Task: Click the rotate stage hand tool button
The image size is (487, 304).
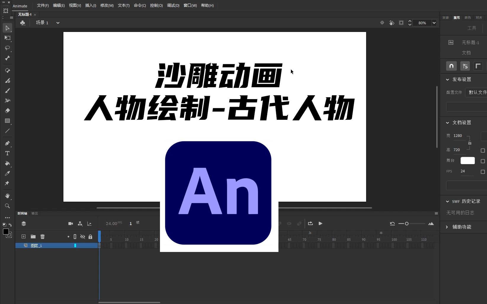Action: point(392,23)
